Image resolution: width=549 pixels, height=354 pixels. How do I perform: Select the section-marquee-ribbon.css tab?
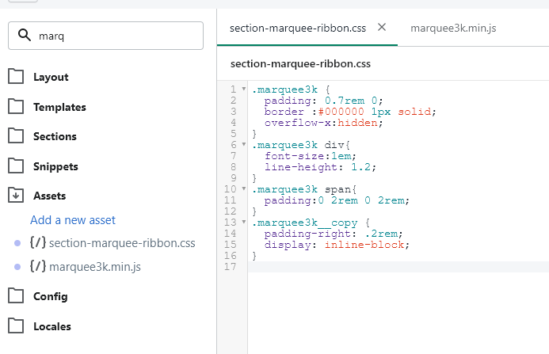[x=297, y=29]
